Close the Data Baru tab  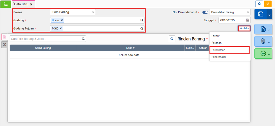click(x=31, y=5)
